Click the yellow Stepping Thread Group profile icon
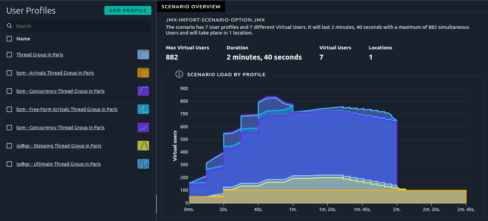The image size is (488, 221). point(143,146)
